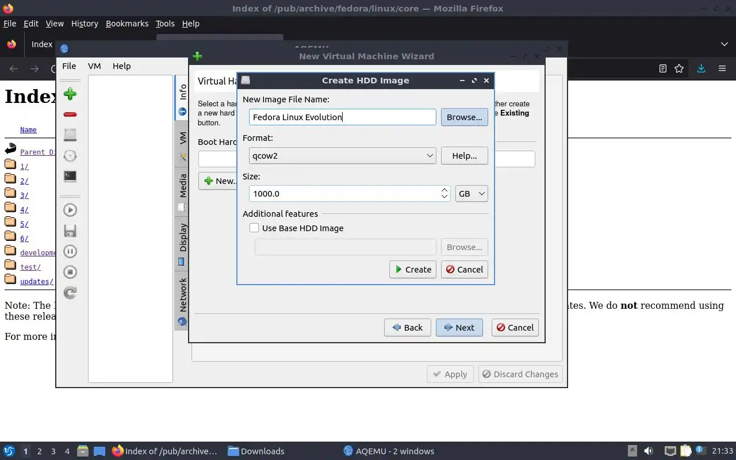Switch to the Display vertical tab in AQEMU

point(182,244)
